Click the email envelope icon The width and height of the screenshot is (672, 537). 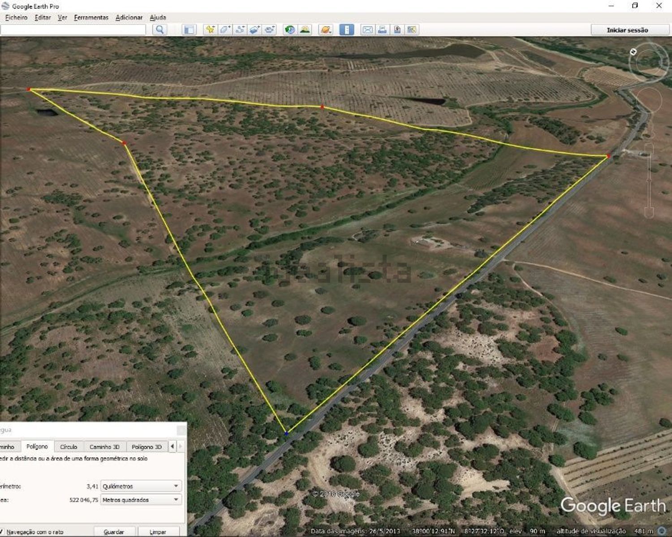pyautogui.click(x=367, y=30)
